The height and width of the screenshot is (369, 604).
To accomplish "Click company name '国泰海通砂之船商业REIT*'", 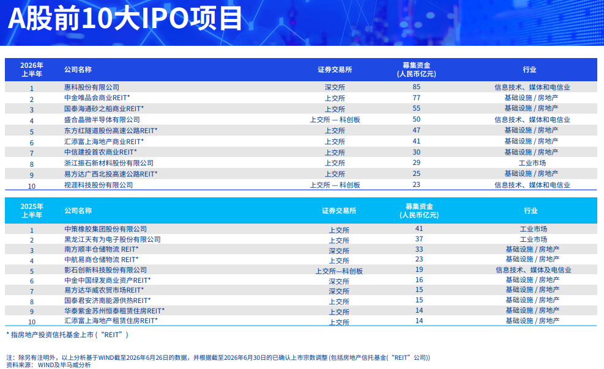I will tap(104, 109).
